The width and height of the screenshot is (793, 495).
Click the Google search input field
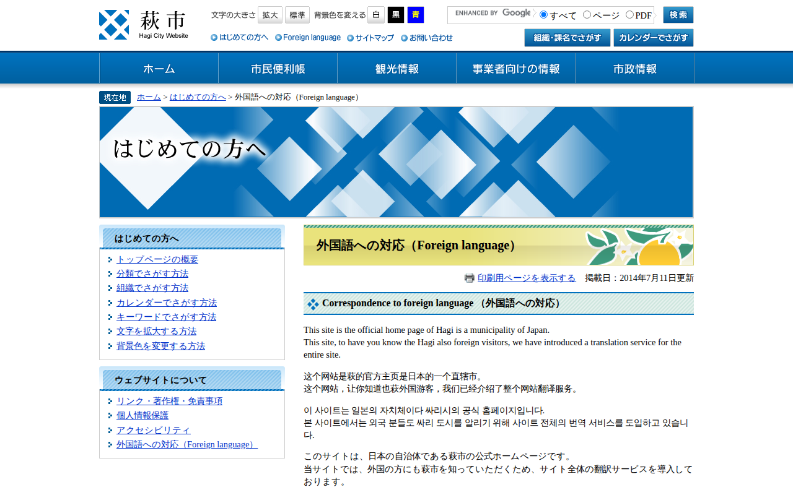pyautogui.click(x=491, y=15)
